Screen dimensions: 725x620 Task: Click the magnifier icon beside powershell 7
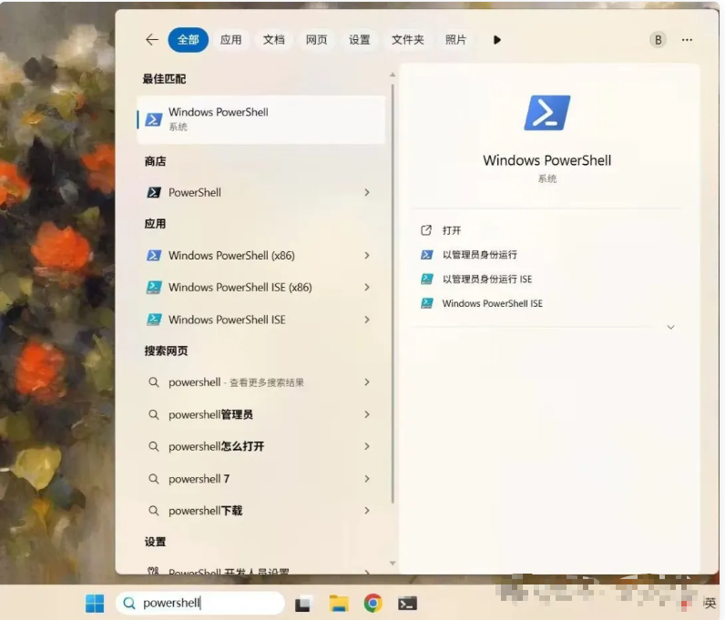(154, 479)
